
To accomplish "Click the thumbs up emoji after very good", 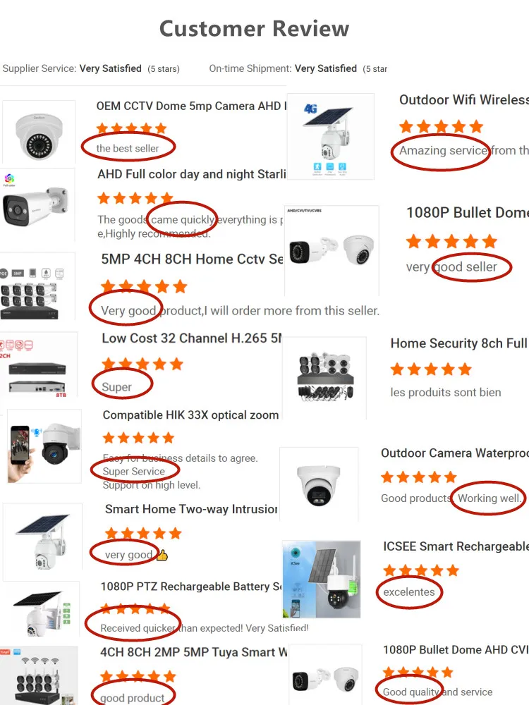I will pos(162,556).
